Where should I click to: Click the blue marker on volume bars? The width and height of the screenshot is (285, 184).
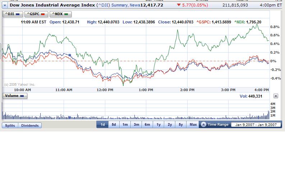tap(70, 118)
